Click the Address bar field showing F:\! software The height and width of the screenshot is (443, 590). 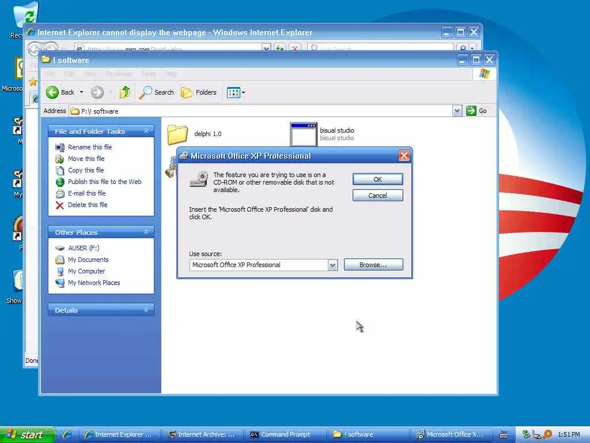click(261, 111)
